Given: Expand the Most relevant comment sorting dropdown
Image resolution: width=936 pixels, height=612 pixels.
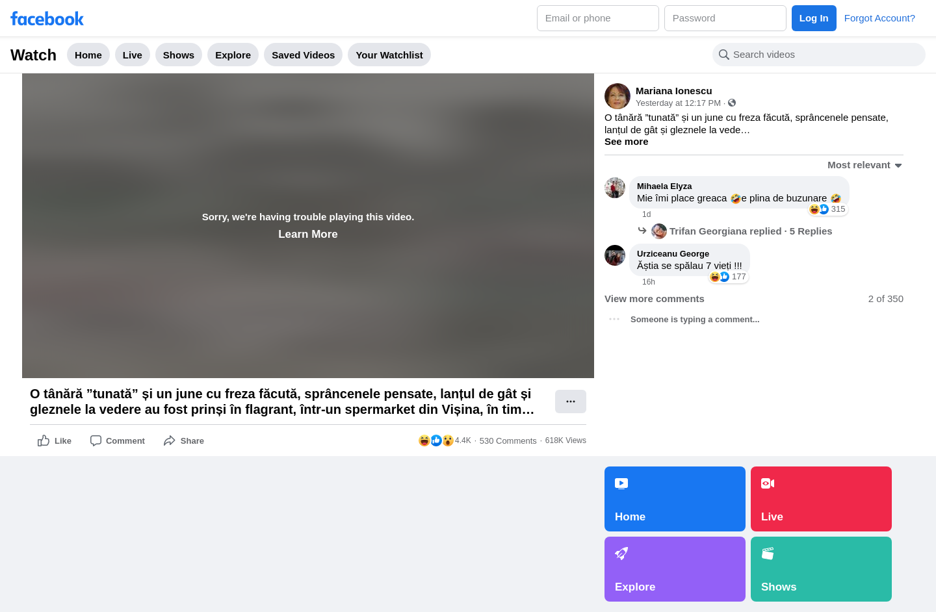Looking at the screenshot, I should [864, 165].
